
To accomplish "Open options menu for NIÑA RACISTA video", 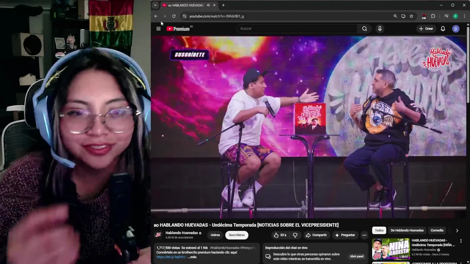I will click(461, 241).
